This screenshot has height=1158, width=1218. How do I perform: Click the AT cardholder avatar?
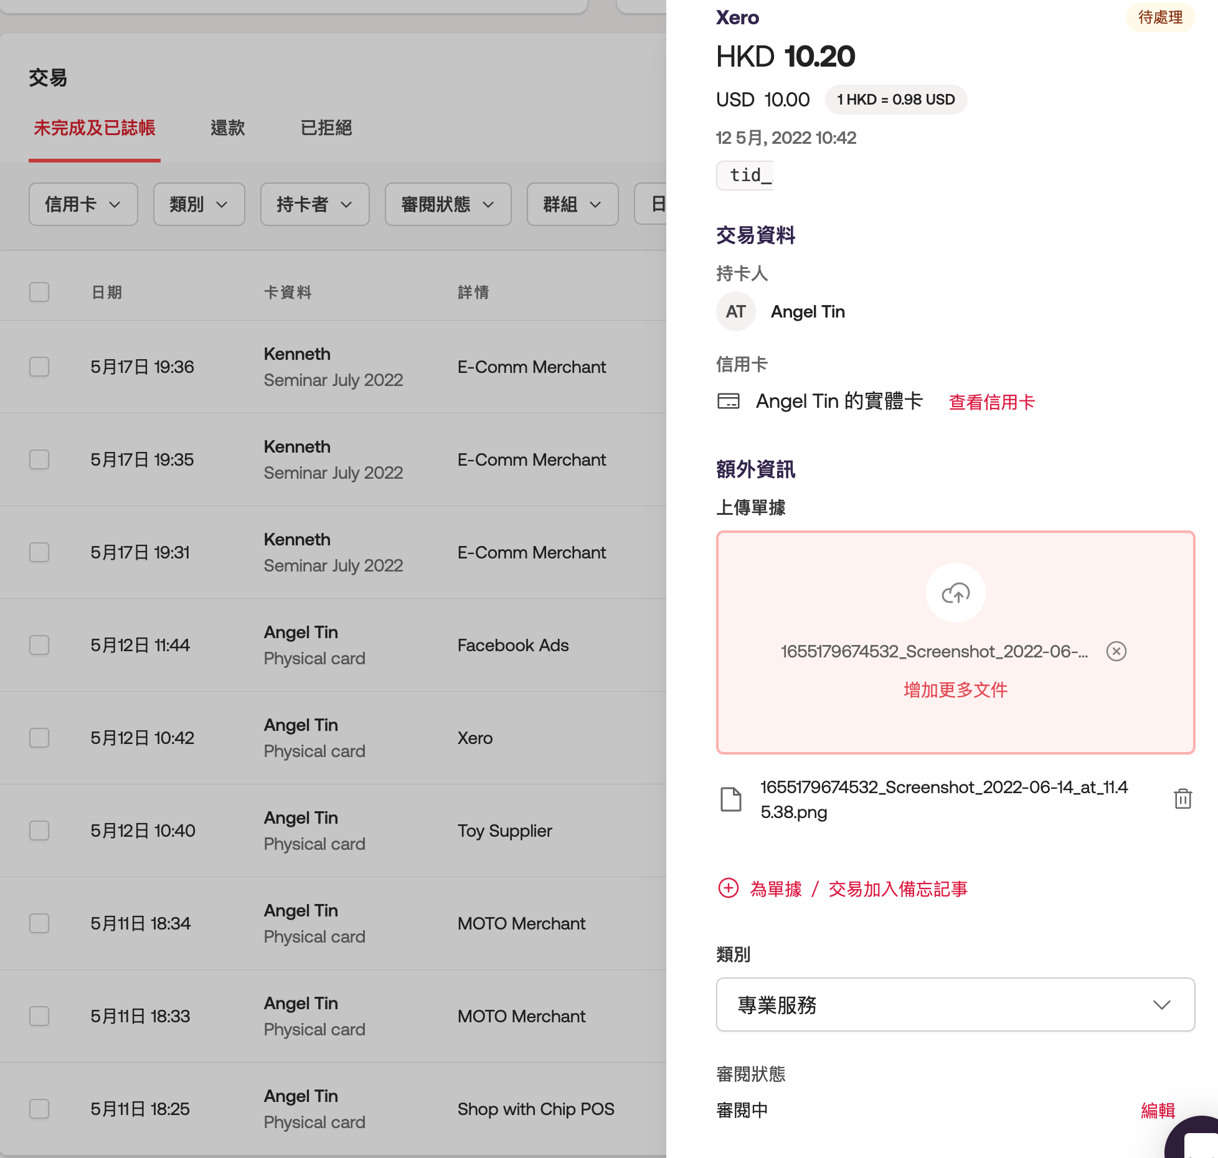[x=735, y=311]
